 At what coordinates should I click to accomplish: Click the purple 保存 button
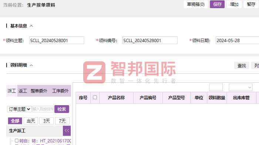click(x=217, y=4)
